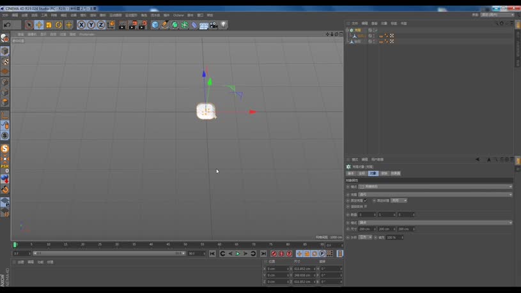Toggle the Autokeying button
This screenshot has height=293, width=521.
coord(281,253)
